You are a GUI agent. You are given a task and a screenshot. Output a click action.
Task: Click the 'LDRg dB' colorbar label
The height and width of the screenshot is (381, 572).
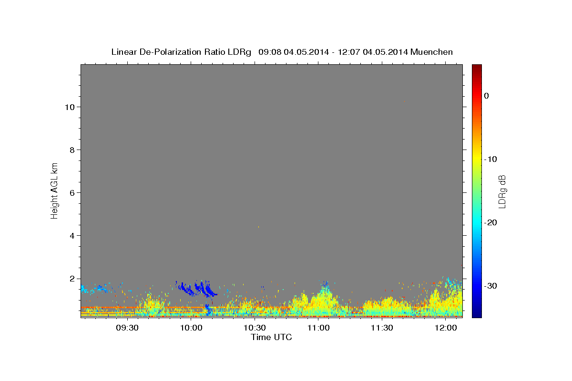502,191
